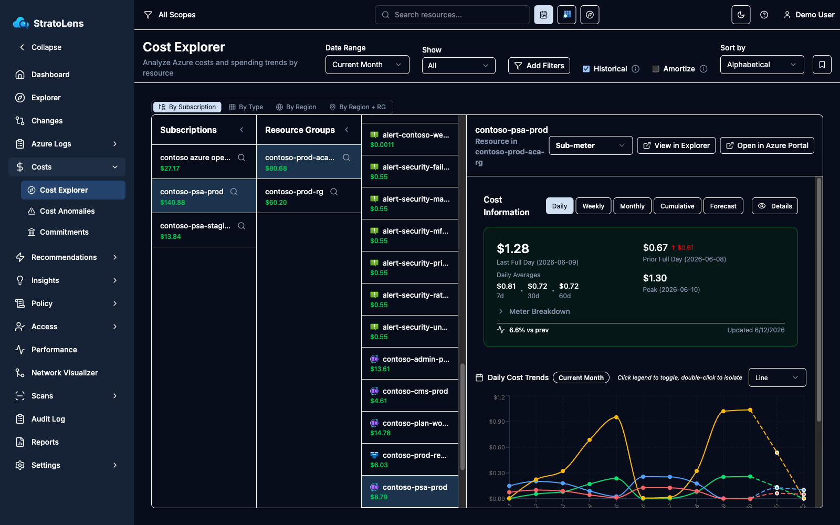Image resolution: width=840 pixels, height=525 pixels.
Task: Click search icon on contoso-prod-rg group
Action: (334, 192)
